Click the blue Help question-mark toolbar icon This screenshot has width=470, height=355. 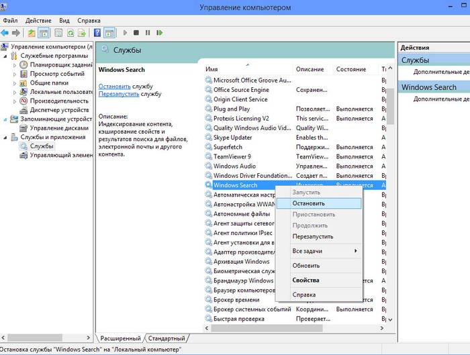[x=97, y=32]
